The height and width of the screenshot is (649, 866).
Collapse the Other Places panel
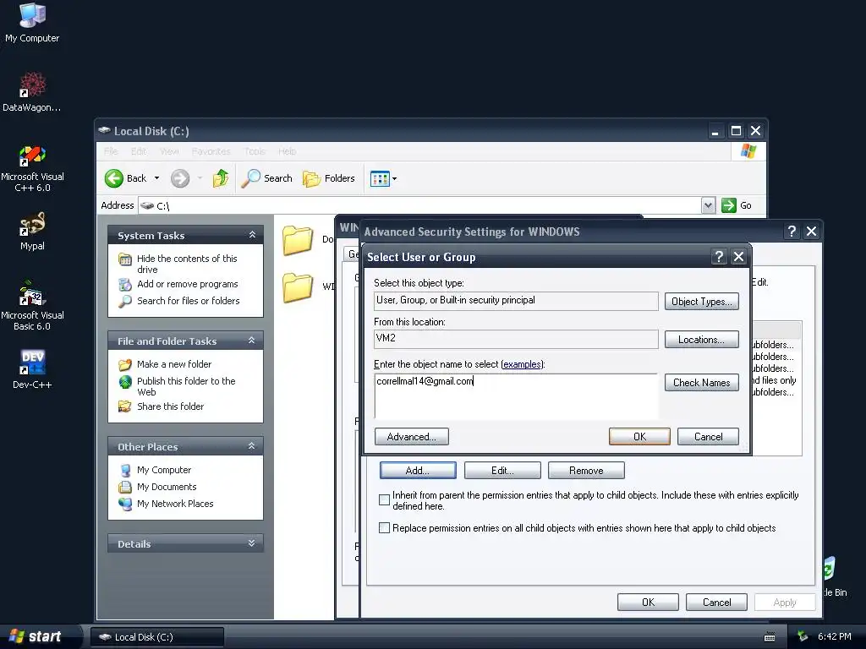coord(252,446)
